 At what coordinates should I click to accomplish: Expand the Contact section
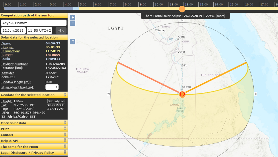coord(34,135)
